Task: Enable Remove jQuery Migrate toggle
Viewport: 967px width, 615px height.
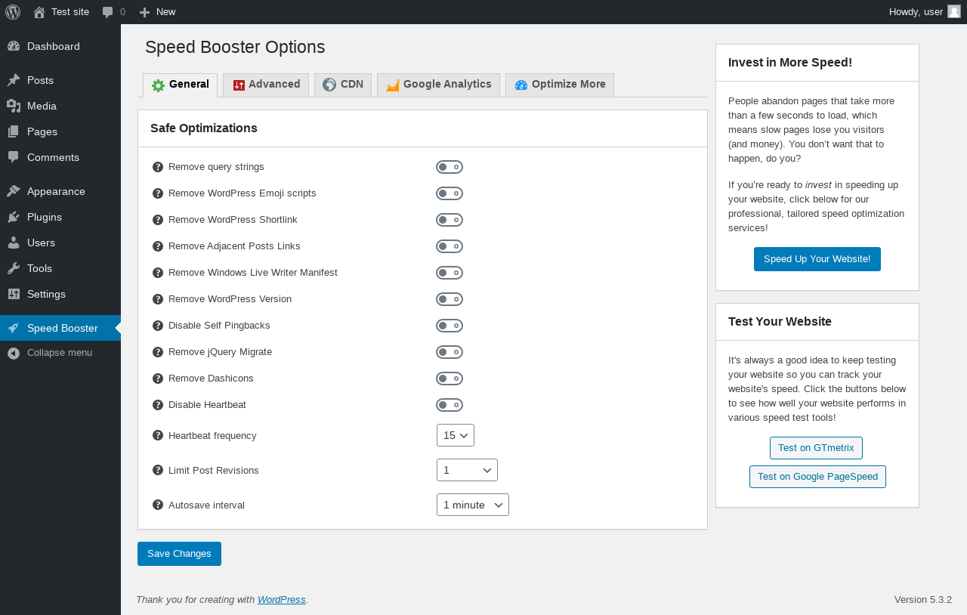Action: 450,352
